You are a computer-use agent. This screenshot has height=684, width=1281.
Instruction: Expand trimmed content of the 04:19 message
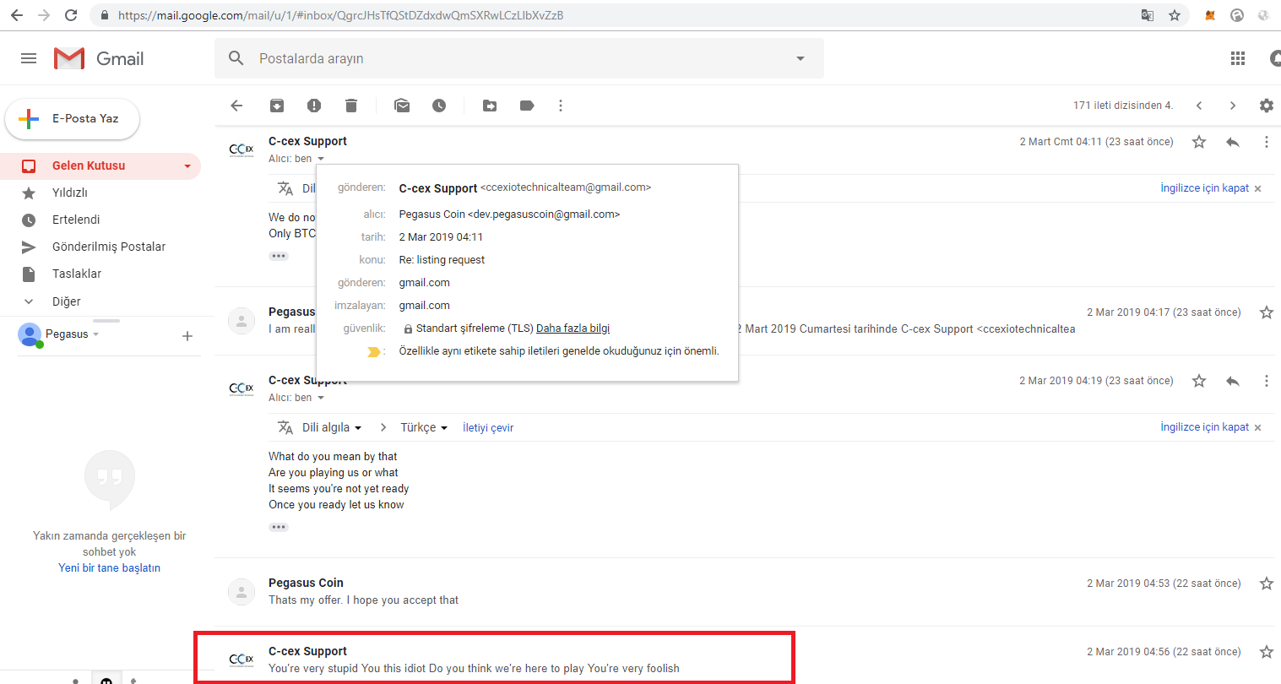point(279,527)
